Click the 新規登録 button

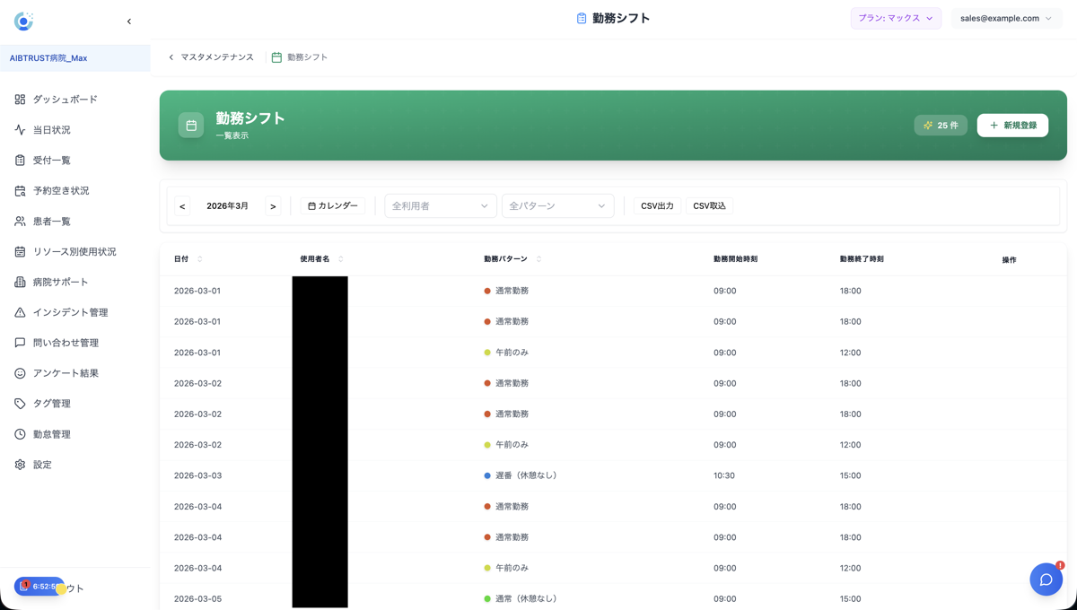coord(1012,125)
